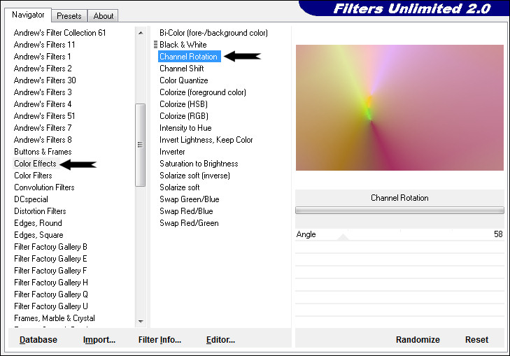Switch to the Presets tab
Image resolution: width=510 pixels, height=356 pixels.
[69, 15]
